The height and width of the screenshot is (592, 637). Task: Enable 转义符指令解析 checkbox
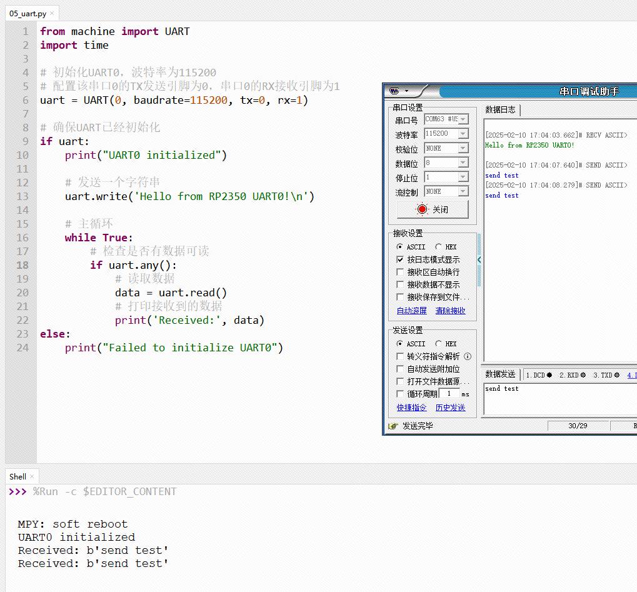pyautogui.click(x=400, y=356)
